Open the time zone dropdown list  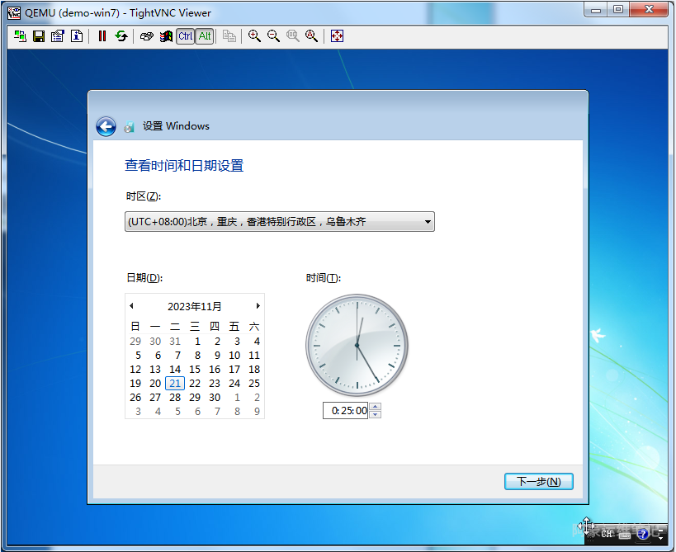pyautogui.click(x=428, y=221)
